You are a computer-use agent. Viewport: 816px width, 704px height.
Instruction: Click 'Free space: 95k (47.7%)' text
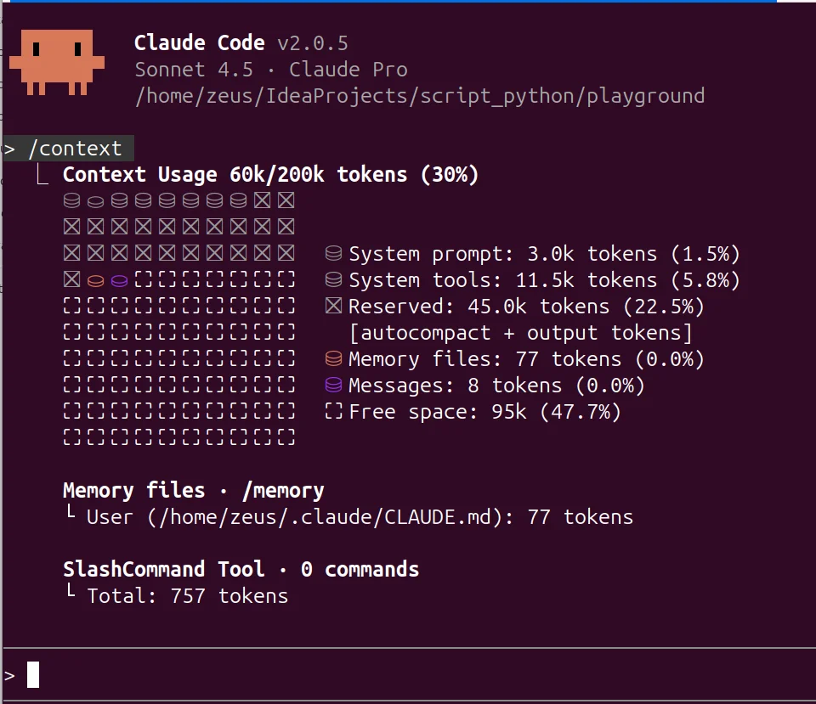coord(484,412)
